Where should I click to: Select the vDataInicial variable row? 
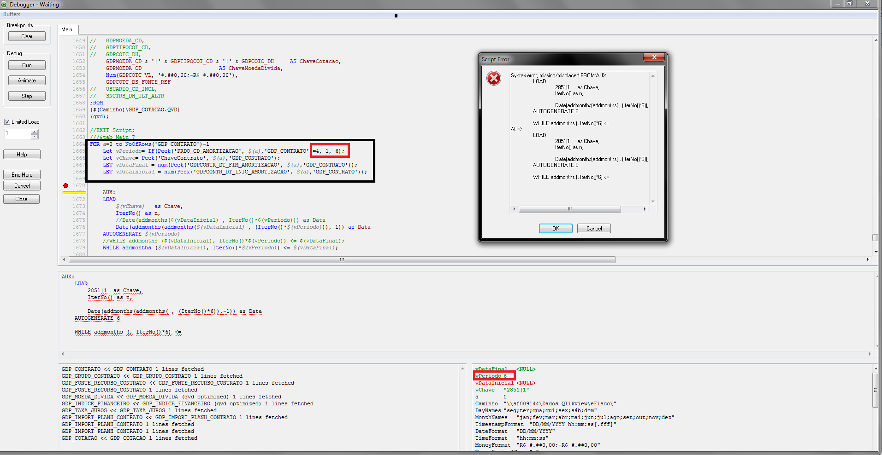point(505,383)
